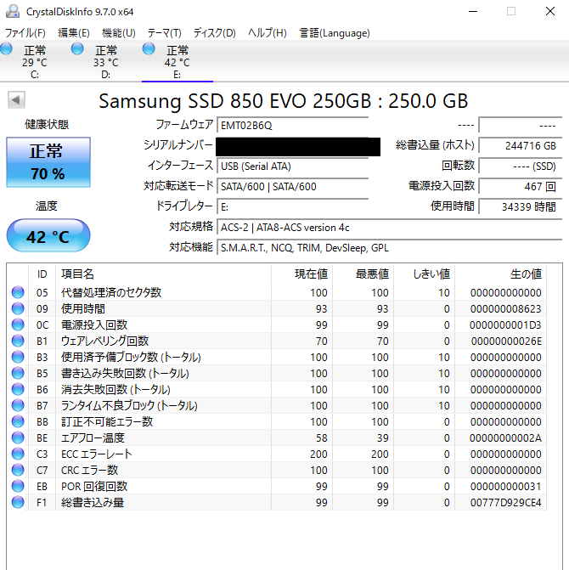Select the ECC エラーレート row

click(279, 454)
